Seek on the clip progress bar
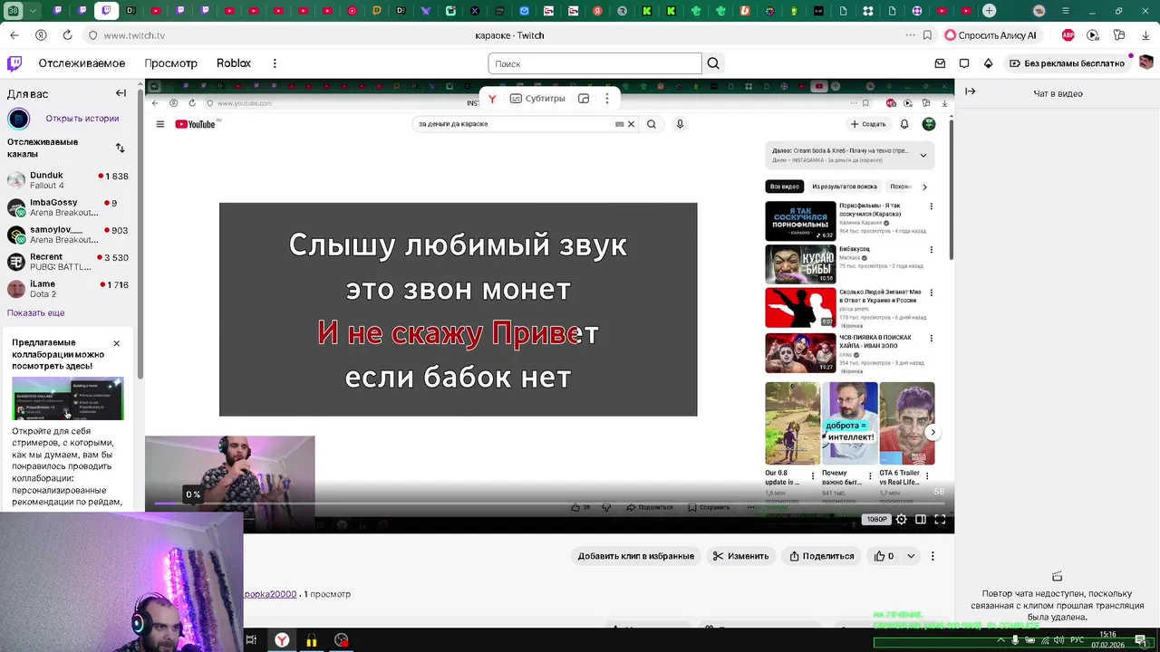1160x652 pixels. (x=549, y=503)
